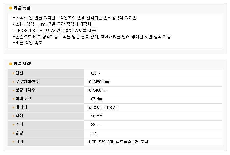Click the orange icon beside 제품특징 heading
This screenshot has width=230, height=155.
[11, 8]
